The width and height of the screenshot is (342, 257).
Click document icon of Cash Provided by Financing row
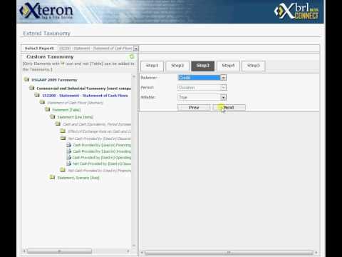(68, 145)
